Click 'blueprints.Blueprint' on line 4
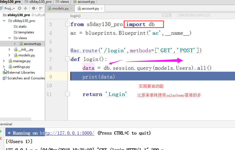The width and height of the screenshot is (235, 150). tap(115, 33)
